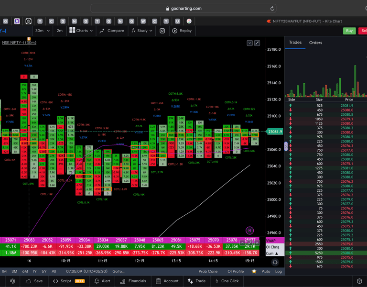This screenshot has width=367, height=287.
Task: Click the Compare chart line icon
Action: pyautogui.click(x=102, y=31)
